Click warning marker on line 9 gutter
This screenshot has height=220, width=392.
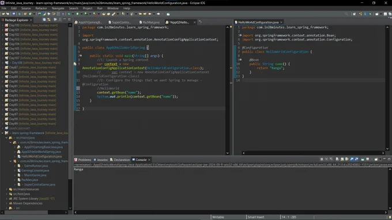(75, 64)
